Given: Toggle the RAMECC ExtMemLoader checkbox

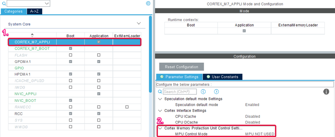Looking at the screenshot, I should 127,107.
